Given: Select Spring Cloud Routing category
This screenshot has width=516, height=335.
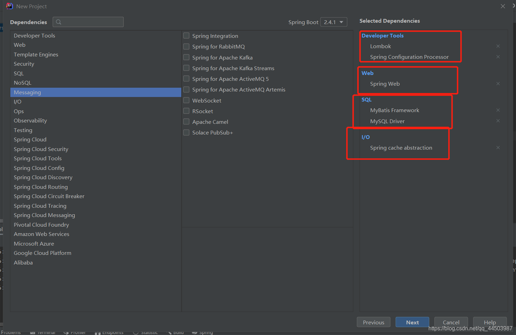Looking at the screenshot, I should pyautogui.click(x=96, y=187).
